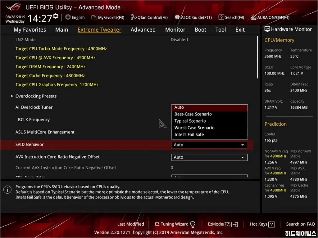The height and width of the screenshot is (238, 318).
Task: Open the Boot tab
Action: pyautogui.click(x=200, y=29)
